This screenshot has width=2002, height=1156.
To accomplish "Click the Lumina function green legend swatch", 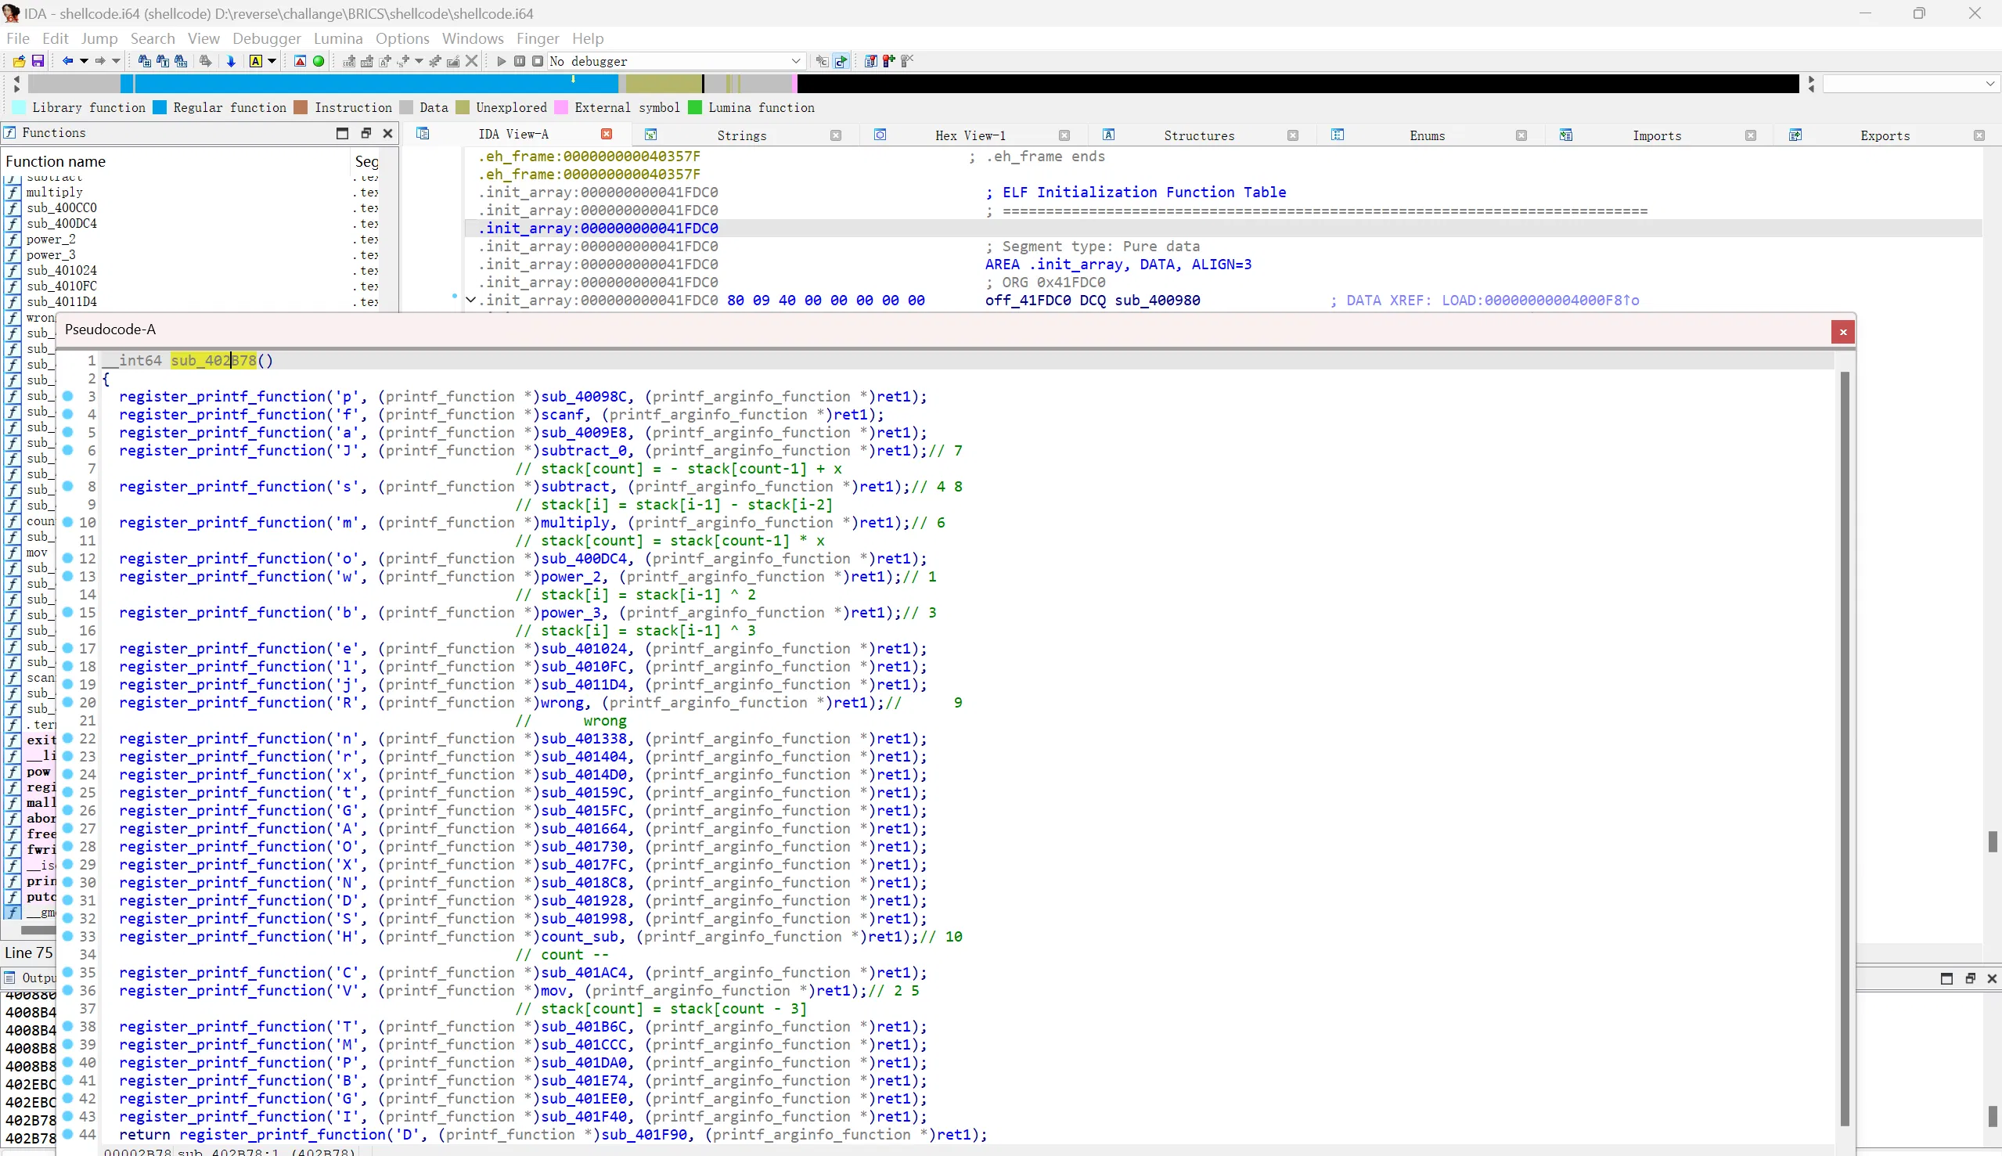I will click(694, 108).
